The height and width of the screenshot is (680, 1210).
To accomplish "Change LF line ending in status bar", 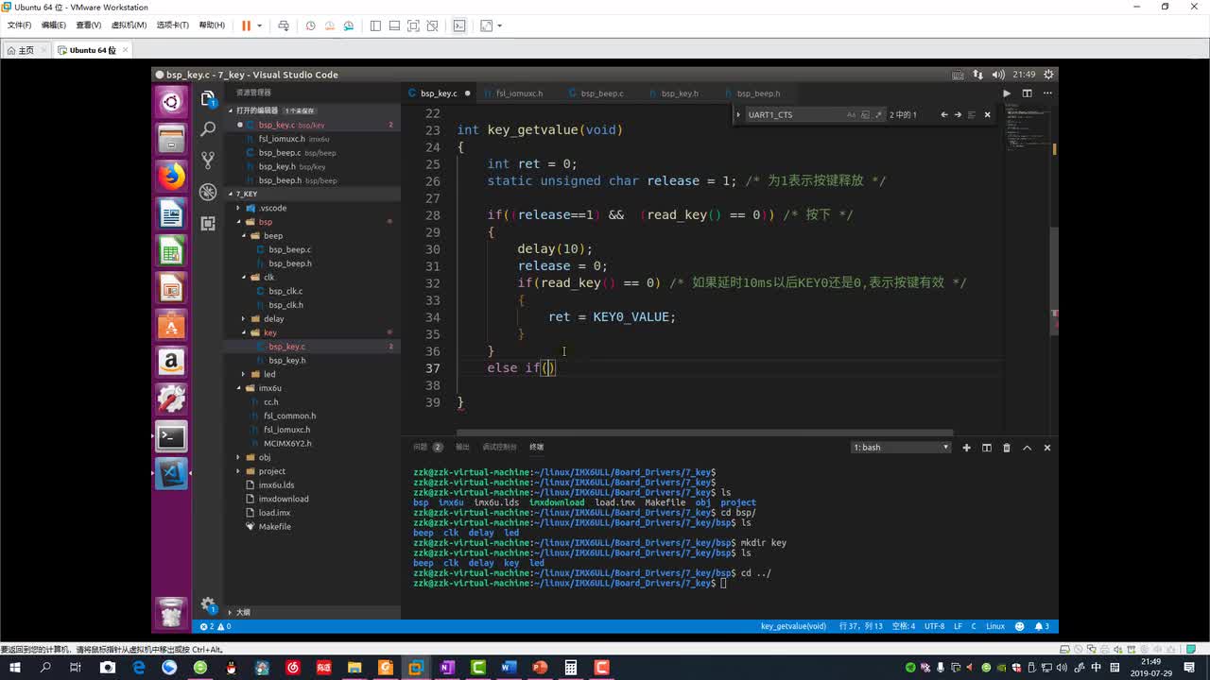I will coord(958,626).
